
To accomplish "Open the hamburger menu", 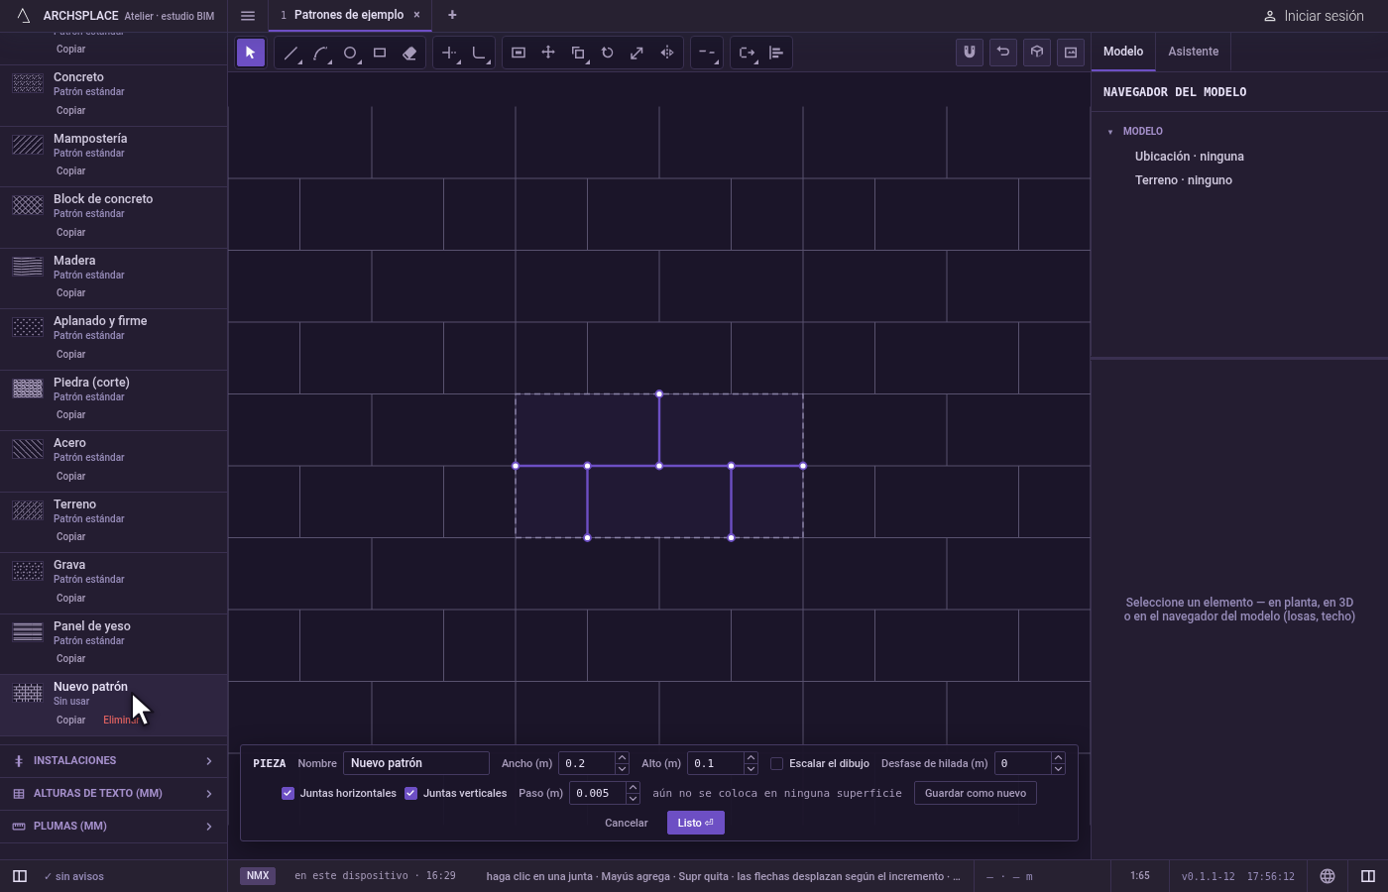I will tap(248, 15).
